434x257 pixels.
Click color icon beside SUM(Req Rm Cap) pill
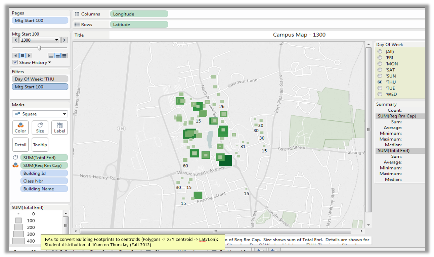tap(15, 165)
